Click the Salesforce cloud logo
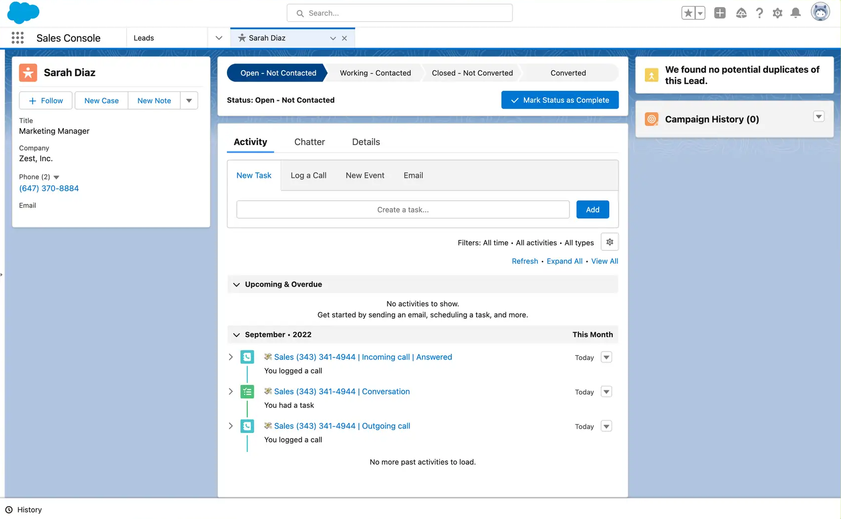This screenshot has width=841, height=519. (23, 12)
